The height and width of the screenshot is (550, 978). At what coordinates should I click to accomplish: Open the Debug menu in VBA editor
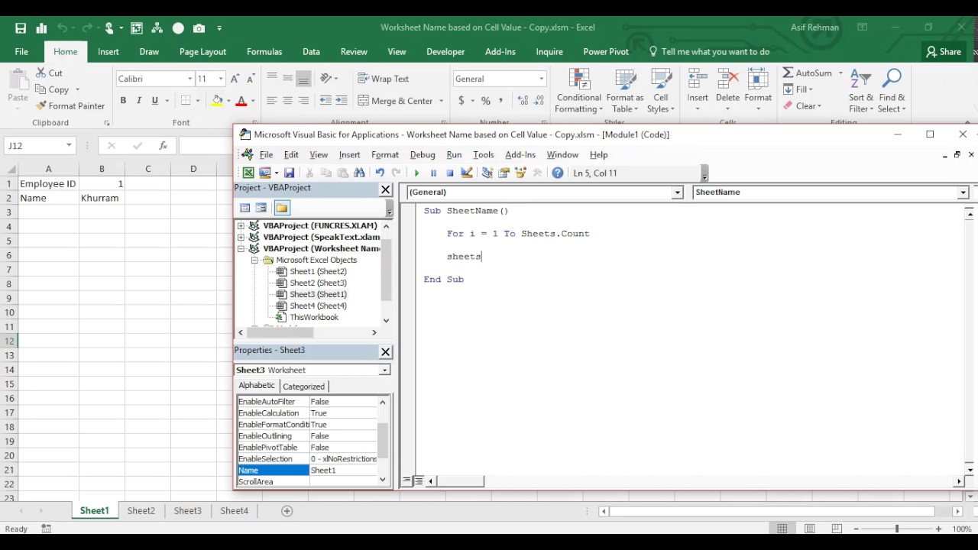[423, 155]
